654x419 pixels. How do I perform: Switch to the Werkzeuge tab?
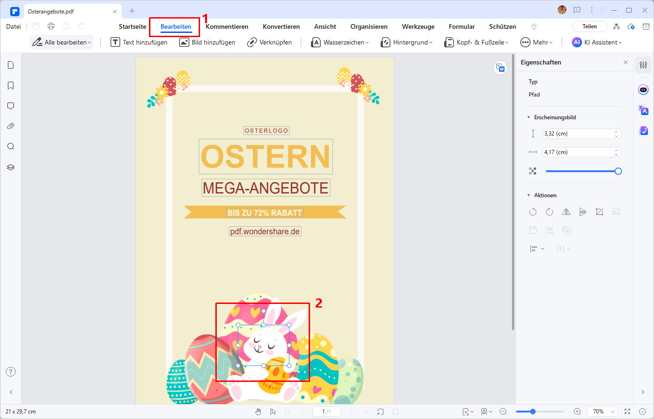click(418, 26)
